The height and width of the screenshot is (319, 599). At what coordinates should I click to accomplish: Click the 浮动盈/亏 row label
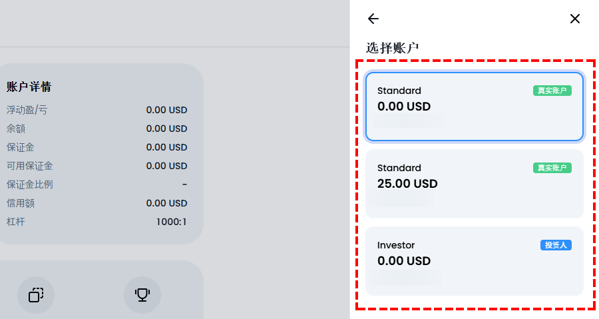tap(27, 110)
